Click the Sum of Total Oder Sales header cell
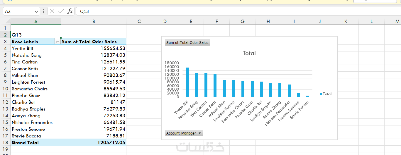Viewport: 401px width, 155px height. click(94, 42)
